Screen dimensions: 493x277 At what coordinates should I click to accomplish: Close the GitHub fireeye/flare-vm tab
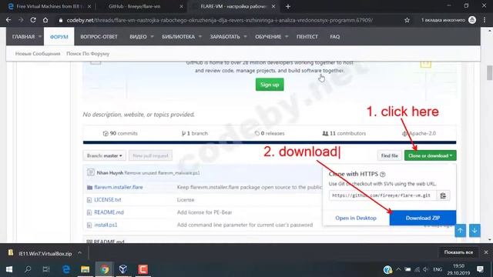pos(181,6)
